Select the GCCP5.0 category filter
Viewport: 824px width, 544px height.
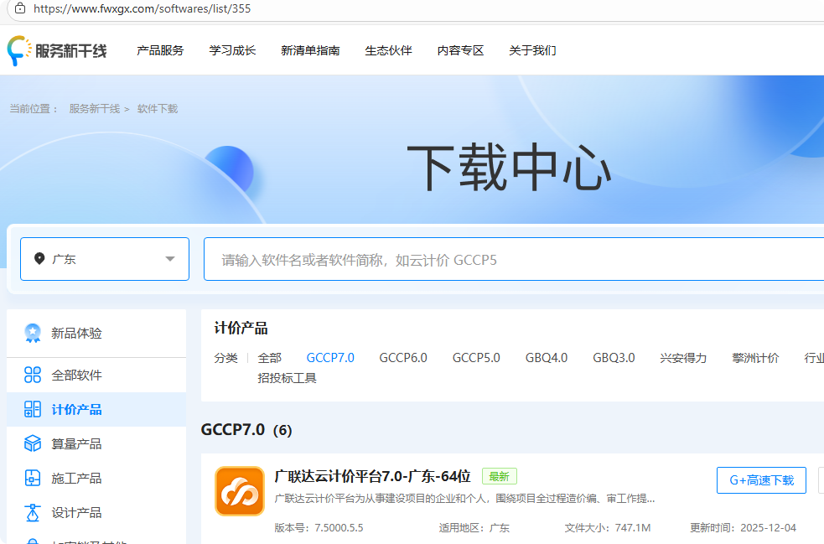tap(476, 358)
